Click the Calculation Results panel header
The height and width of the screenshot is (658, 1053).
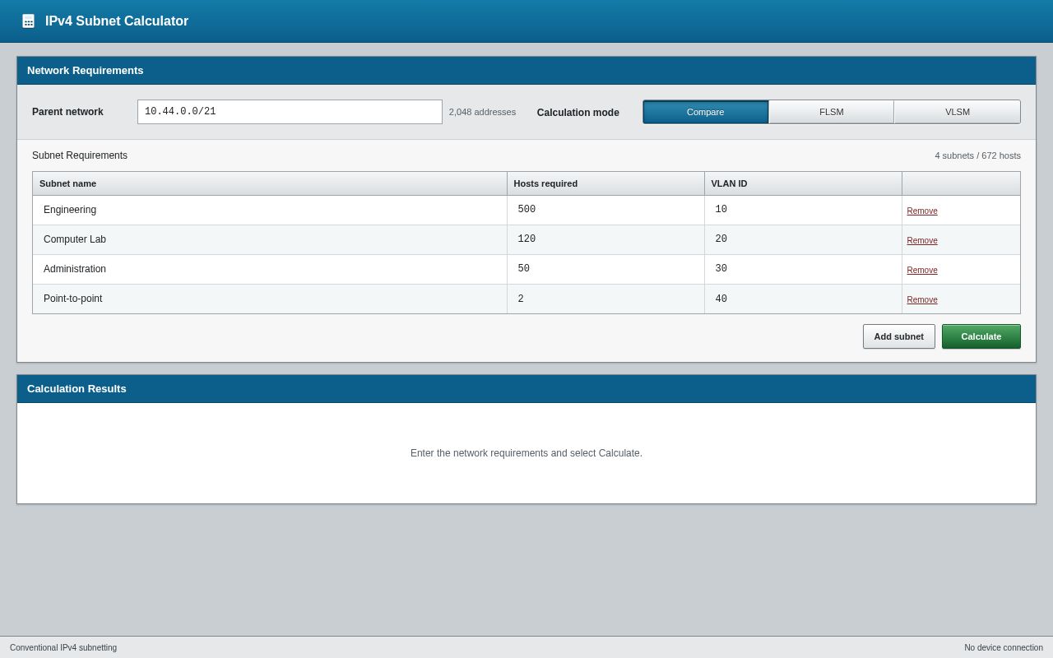click(526, 389)
